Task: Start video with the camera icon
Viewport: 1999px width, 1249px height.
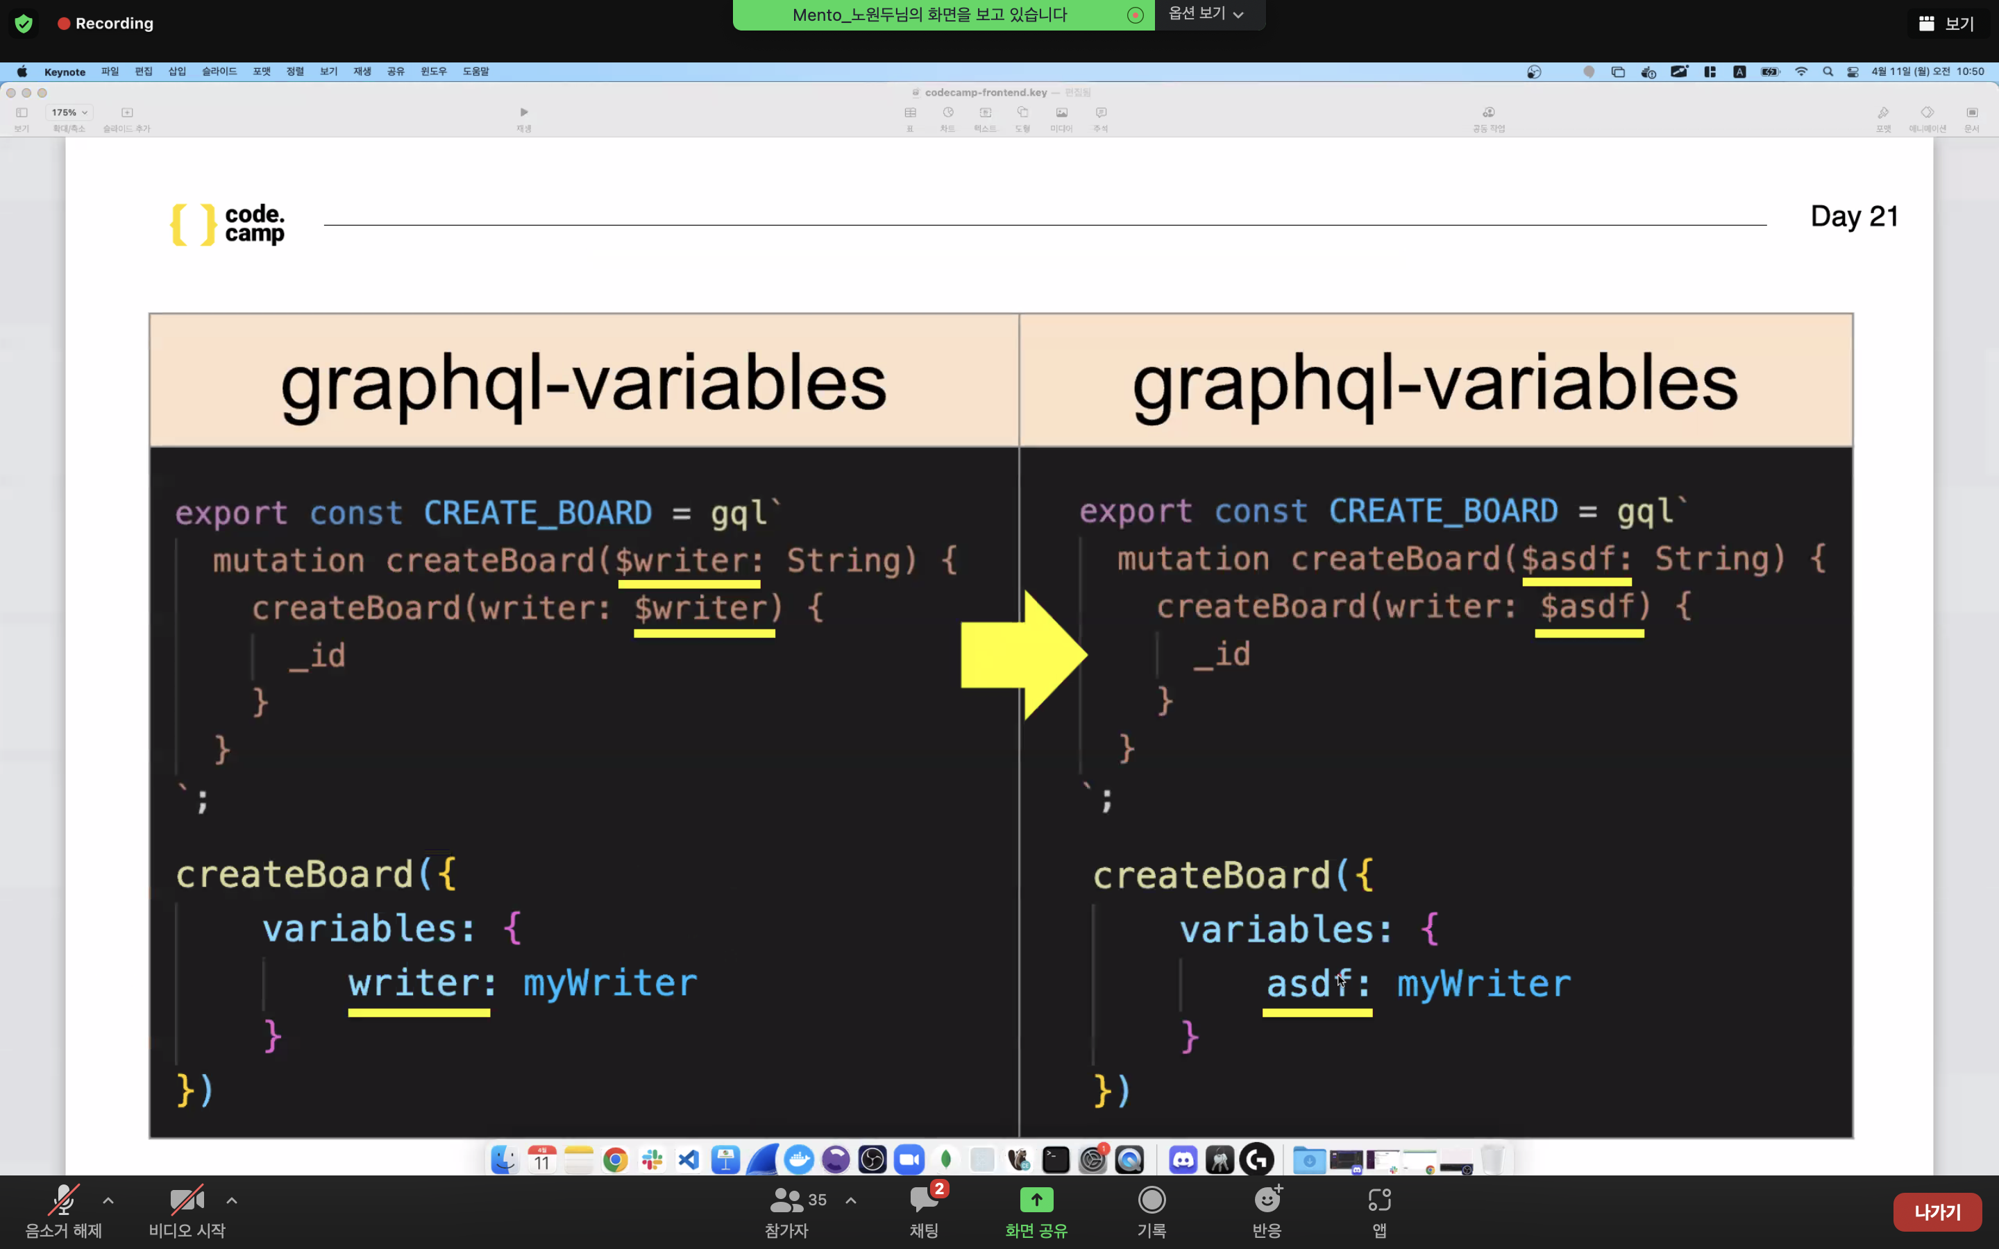Action: [x=187, y=1200]
